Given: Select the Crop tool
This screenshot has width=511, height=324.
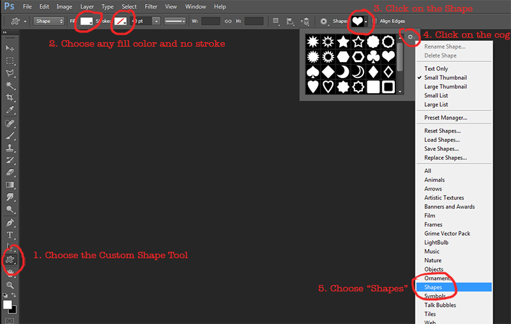Looking at the screenshot, I should point(10,97).
